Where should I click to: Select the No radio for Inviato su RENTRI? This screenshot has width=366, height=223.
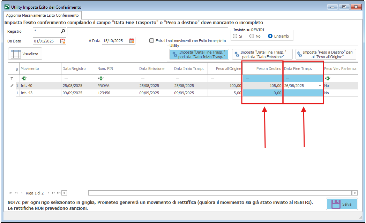(252, 36)
